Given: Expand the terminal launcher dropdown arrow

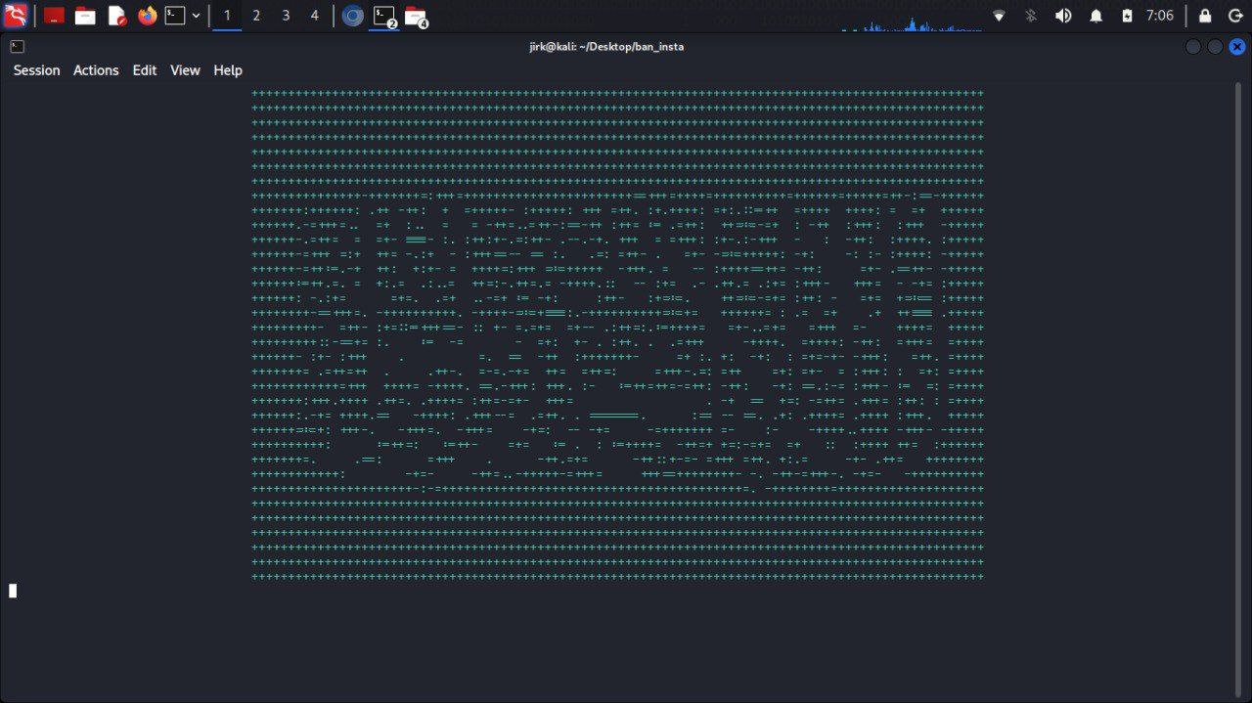Looking at the screenshot, I should 197,16.
